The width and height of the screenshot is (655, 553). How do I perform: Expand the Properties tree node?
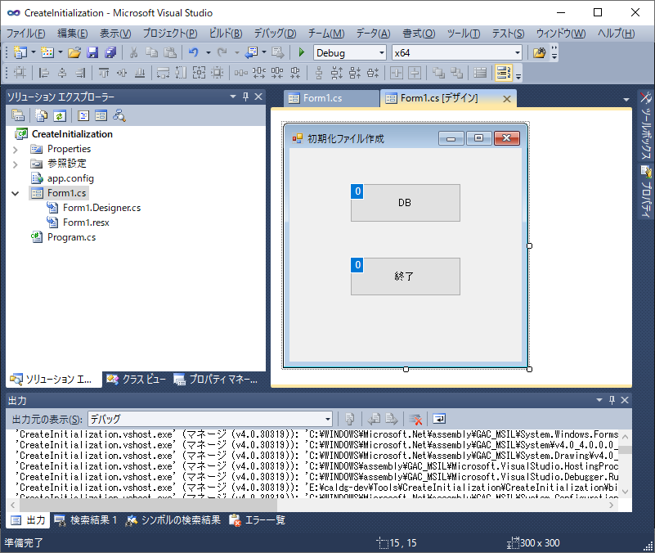pos(16,149)
